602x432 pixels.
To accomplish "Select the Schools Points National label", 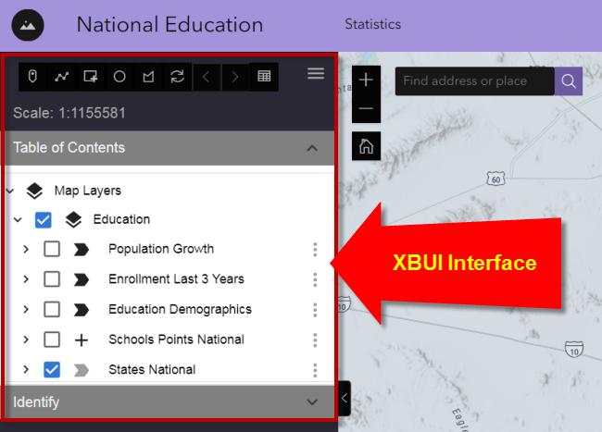I will (x=176, y=339).
